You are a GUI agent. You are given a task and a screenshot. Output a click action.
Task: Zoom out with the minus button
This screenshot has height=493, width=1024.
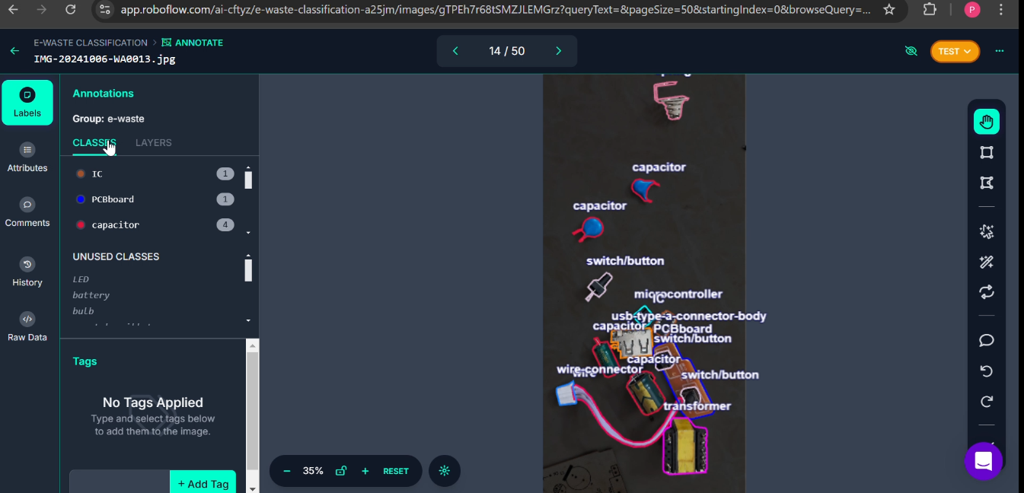tap(287, 471)
